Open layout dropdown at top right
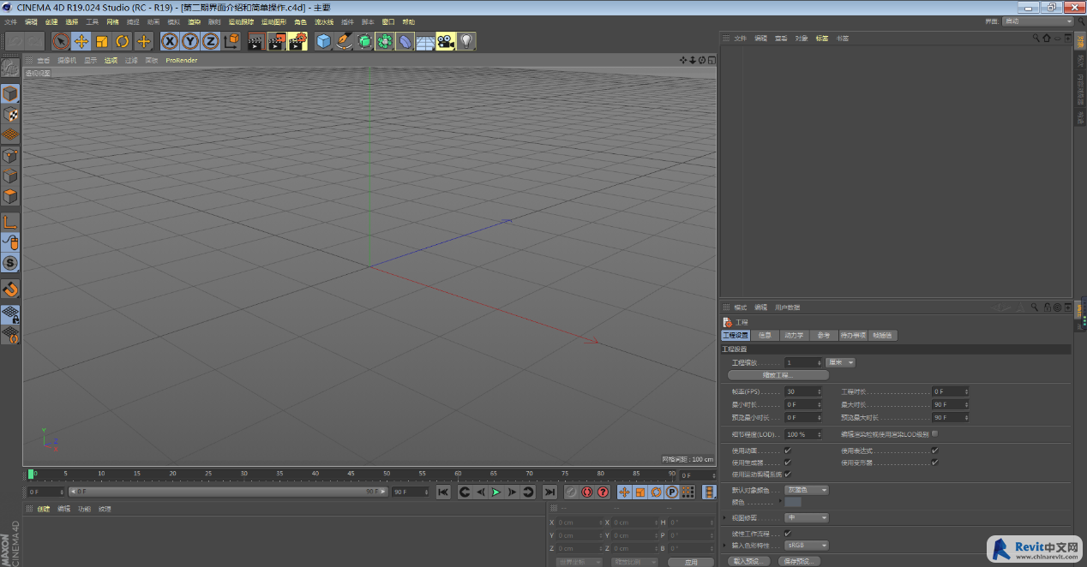 1038,21
